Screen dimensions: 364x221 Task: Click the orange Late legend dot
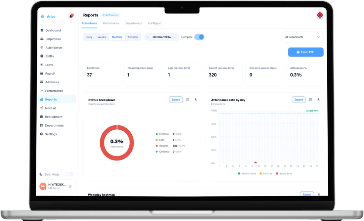point(157,140)
